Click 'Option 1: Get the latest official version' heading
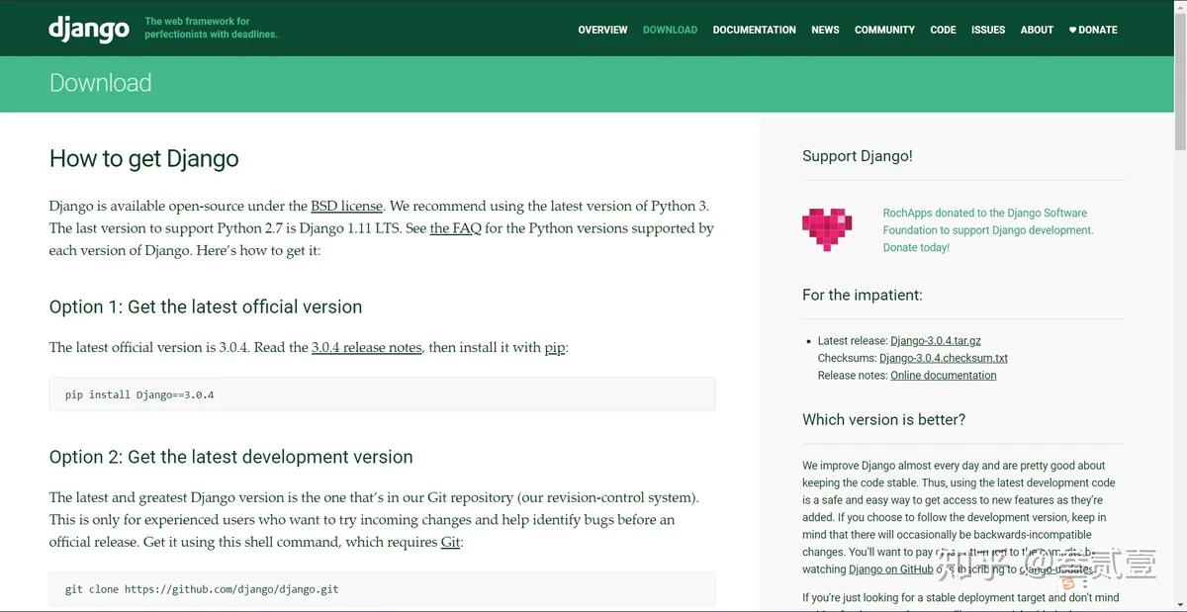 pos(206,306)
